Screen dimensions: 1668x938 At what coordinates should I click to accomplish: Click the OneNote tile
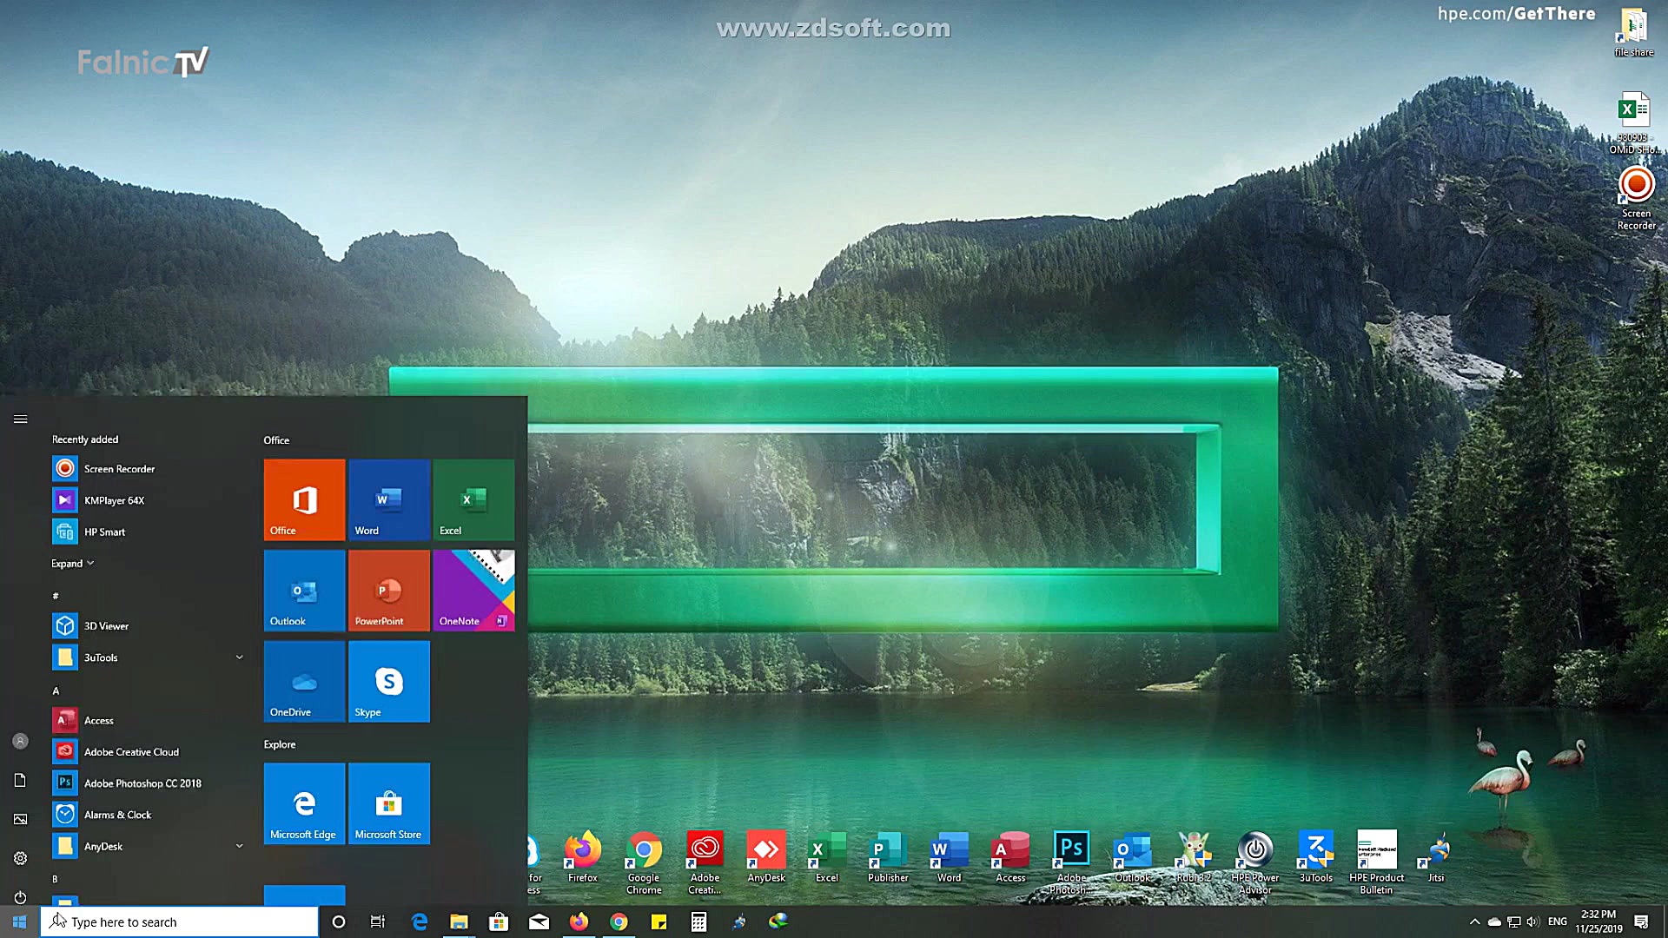[x=473, y=590]
